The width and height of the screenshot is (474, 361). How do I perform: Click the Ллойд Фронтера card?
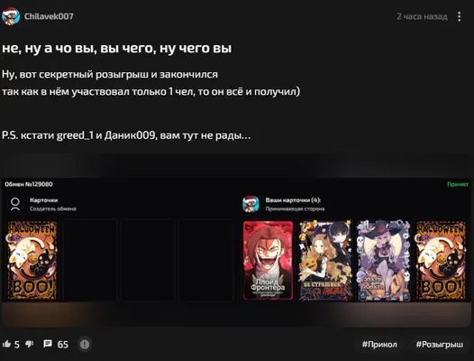pyautogui.click(x=268, y=261)
